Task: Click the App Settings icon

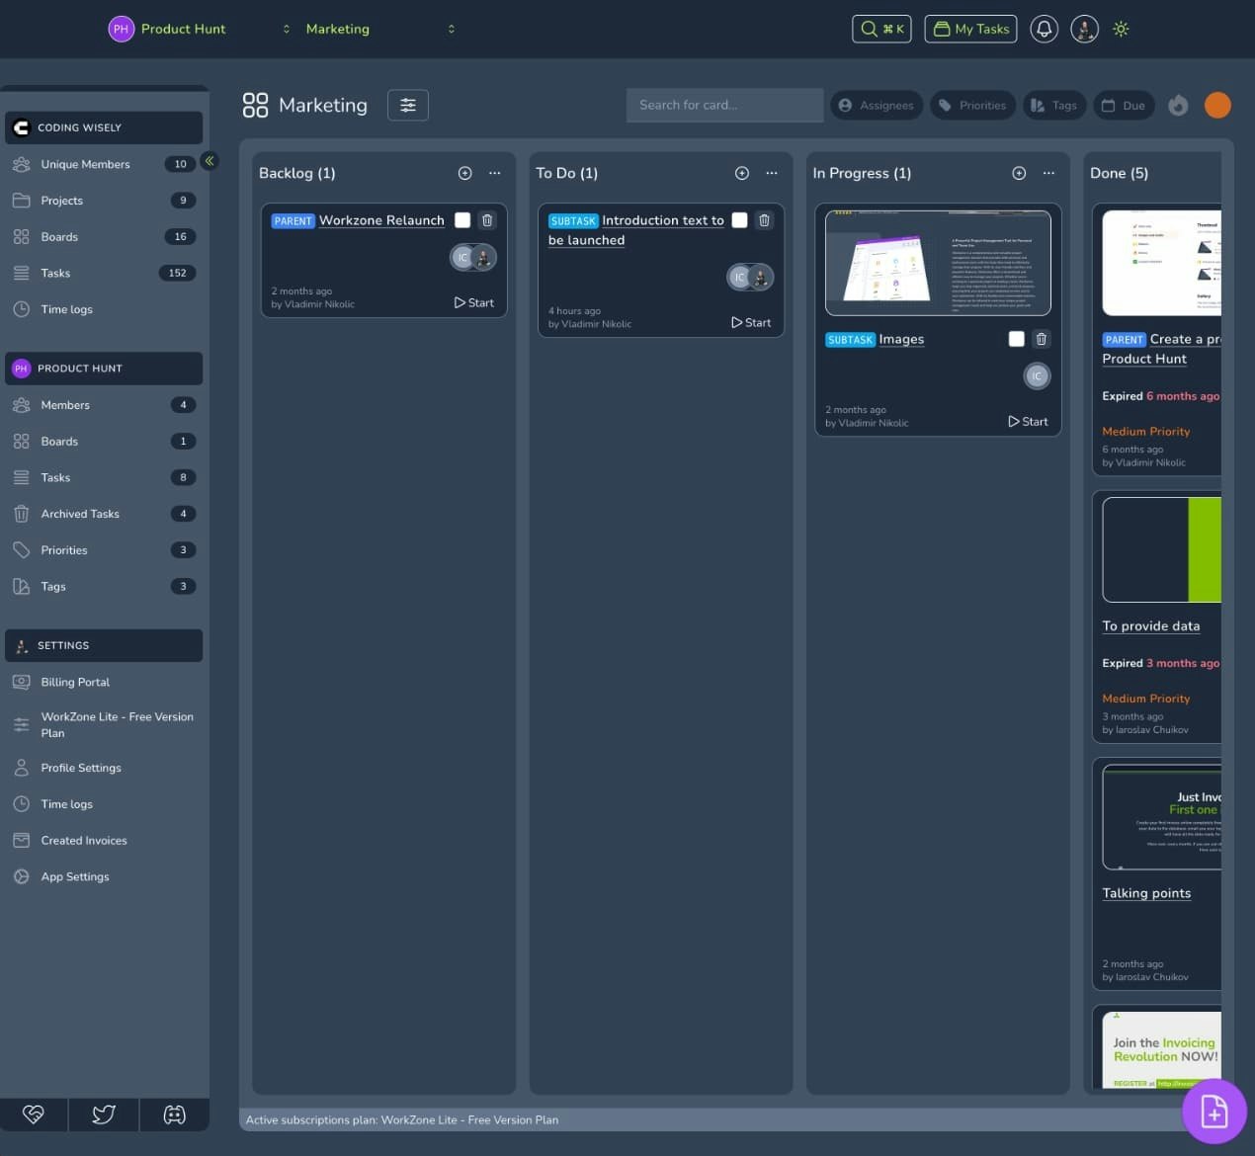Action: (x=21, y=876)
